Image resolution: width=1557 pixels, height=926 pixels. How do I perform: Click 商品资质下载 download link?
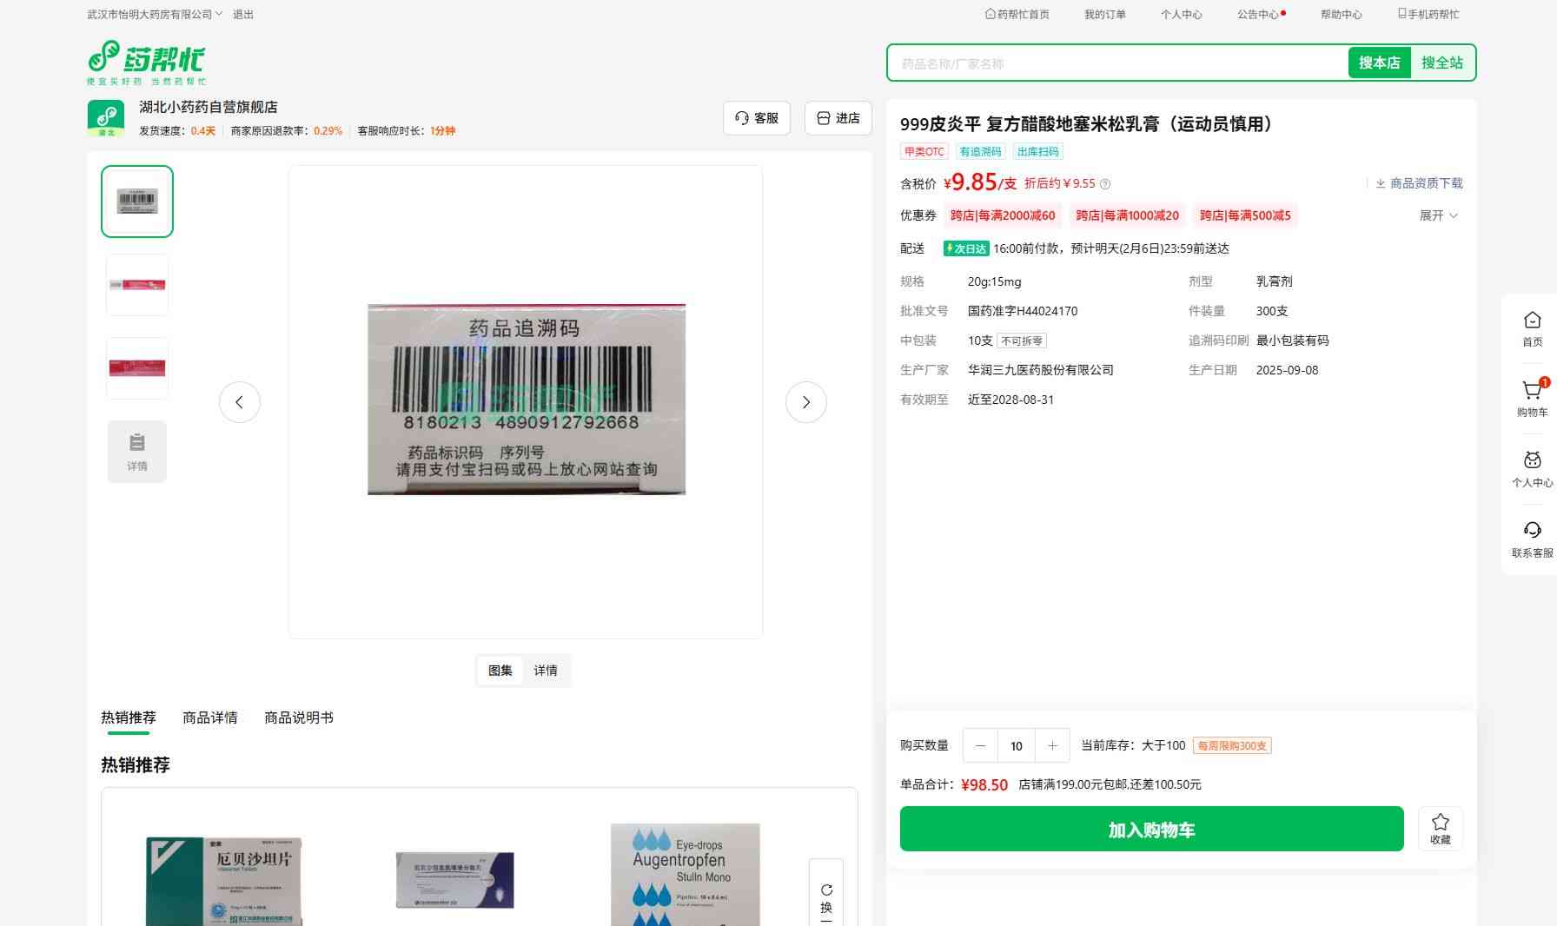pyautogui.click(x=1419, y=183)
